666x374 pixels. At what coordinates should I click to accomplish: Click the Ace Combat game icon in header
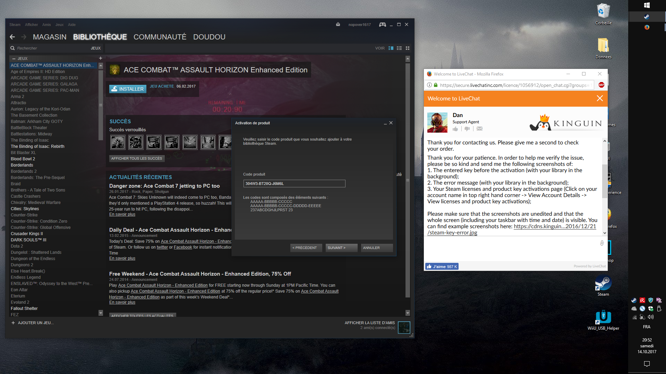[x=114, y=70]
